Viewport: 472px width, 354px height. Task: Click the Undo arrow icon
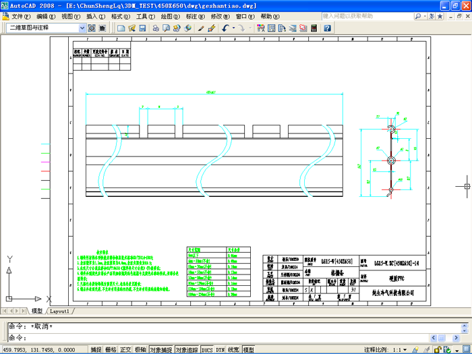click(x=225, y=28)
